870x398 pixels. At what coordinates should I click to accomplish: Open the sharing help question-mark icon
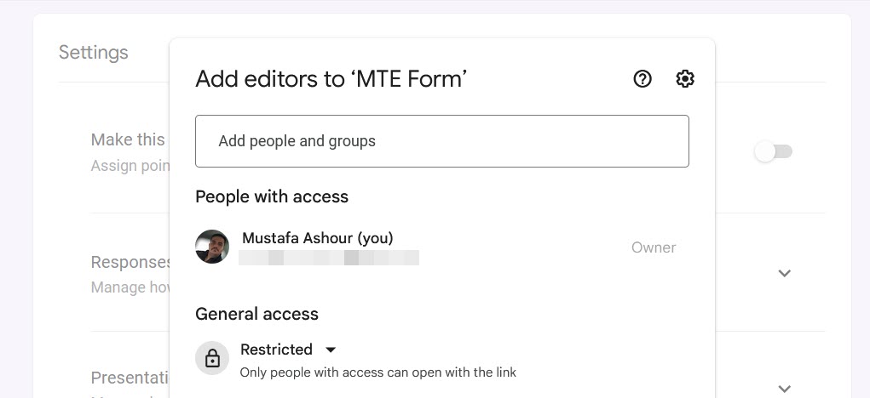(642, 79)
